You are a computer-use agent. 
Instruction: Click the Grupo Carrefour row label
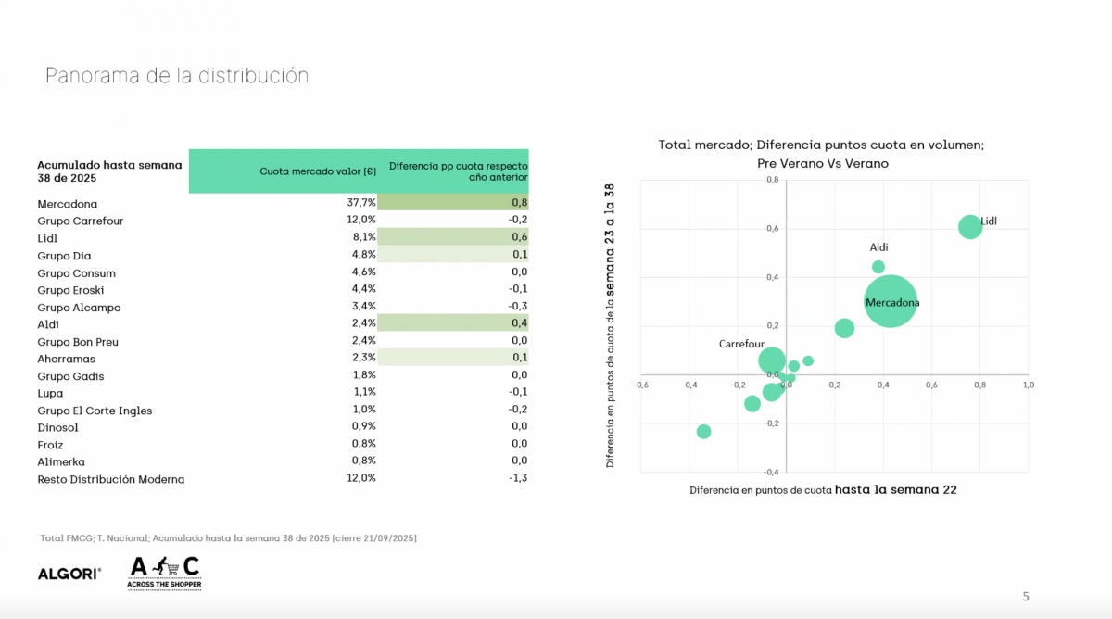tap(81, 221)
